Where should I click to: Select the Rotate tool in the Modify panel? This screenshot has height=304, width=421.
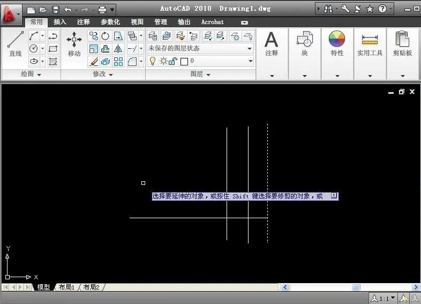(106, 36)
